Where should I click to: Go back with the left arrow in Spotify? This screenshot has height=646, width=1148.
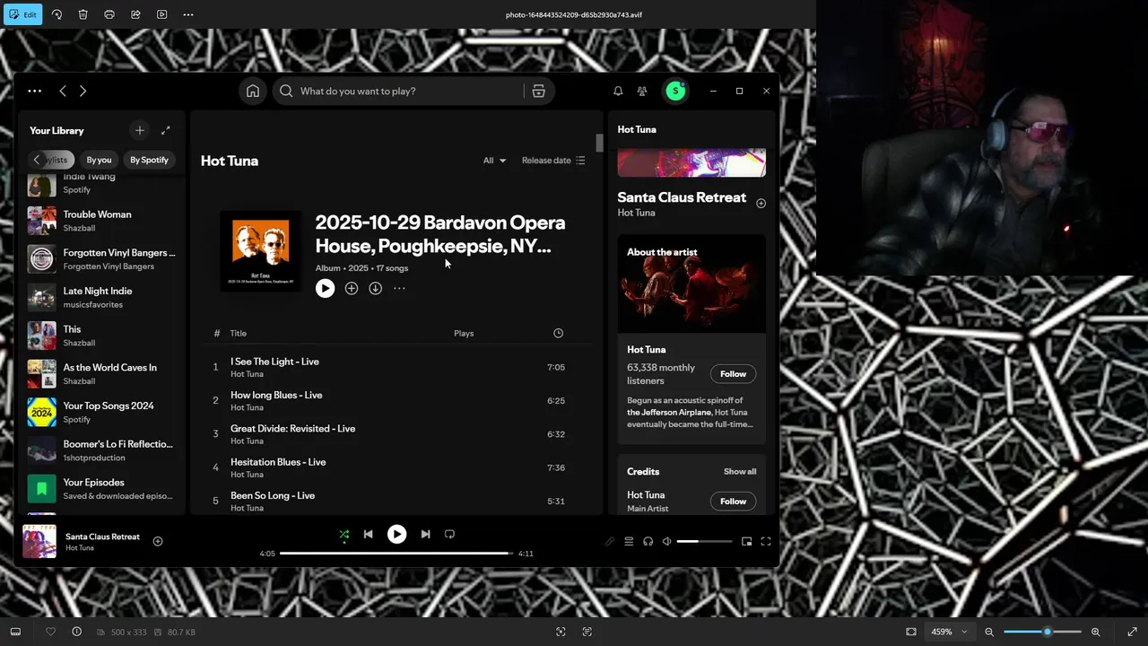pyautogui.click(x=62, y=91)
